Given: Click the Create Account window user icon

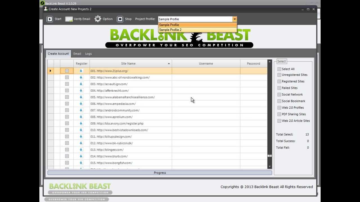Looking at the screenshot, I should tap(46, 9).
